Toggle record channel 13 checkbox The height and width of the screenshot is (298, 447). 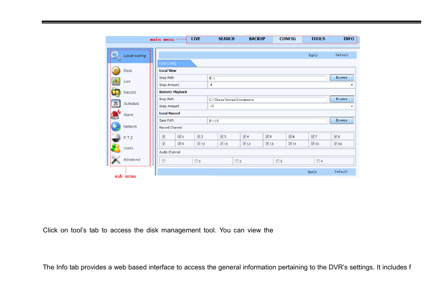click(267, 144)
